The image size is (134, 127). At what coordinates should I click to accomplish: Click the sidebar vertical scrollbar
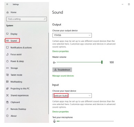point(49,73)
